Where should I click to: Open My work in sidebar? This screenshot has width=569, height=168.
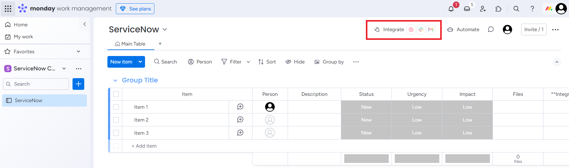click(x=19, y=37)
